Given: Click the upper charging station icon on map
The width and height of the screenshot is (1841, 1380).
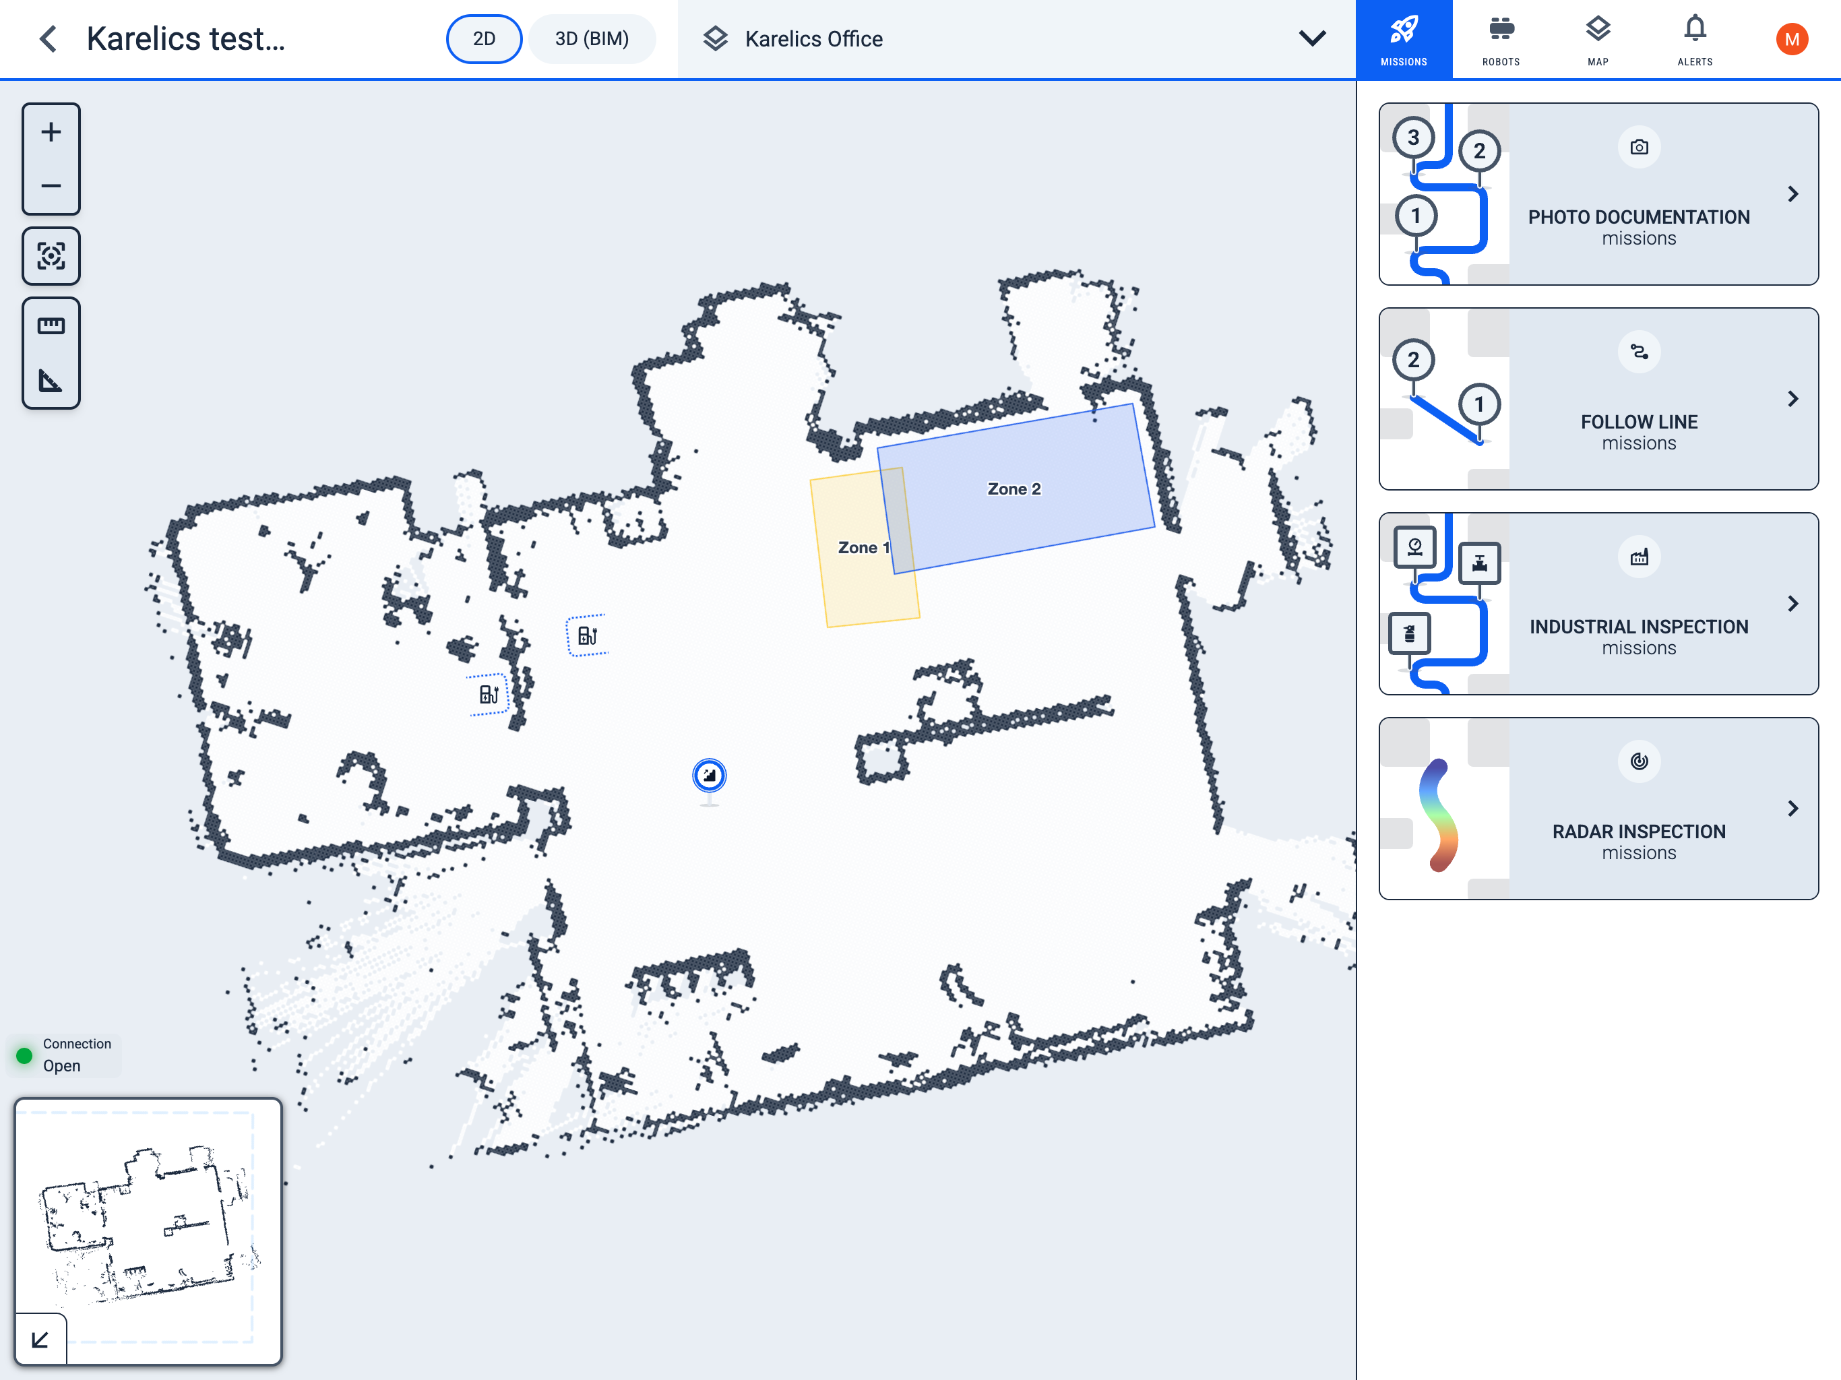Looking at the screenshot, I should click(588, 636).
